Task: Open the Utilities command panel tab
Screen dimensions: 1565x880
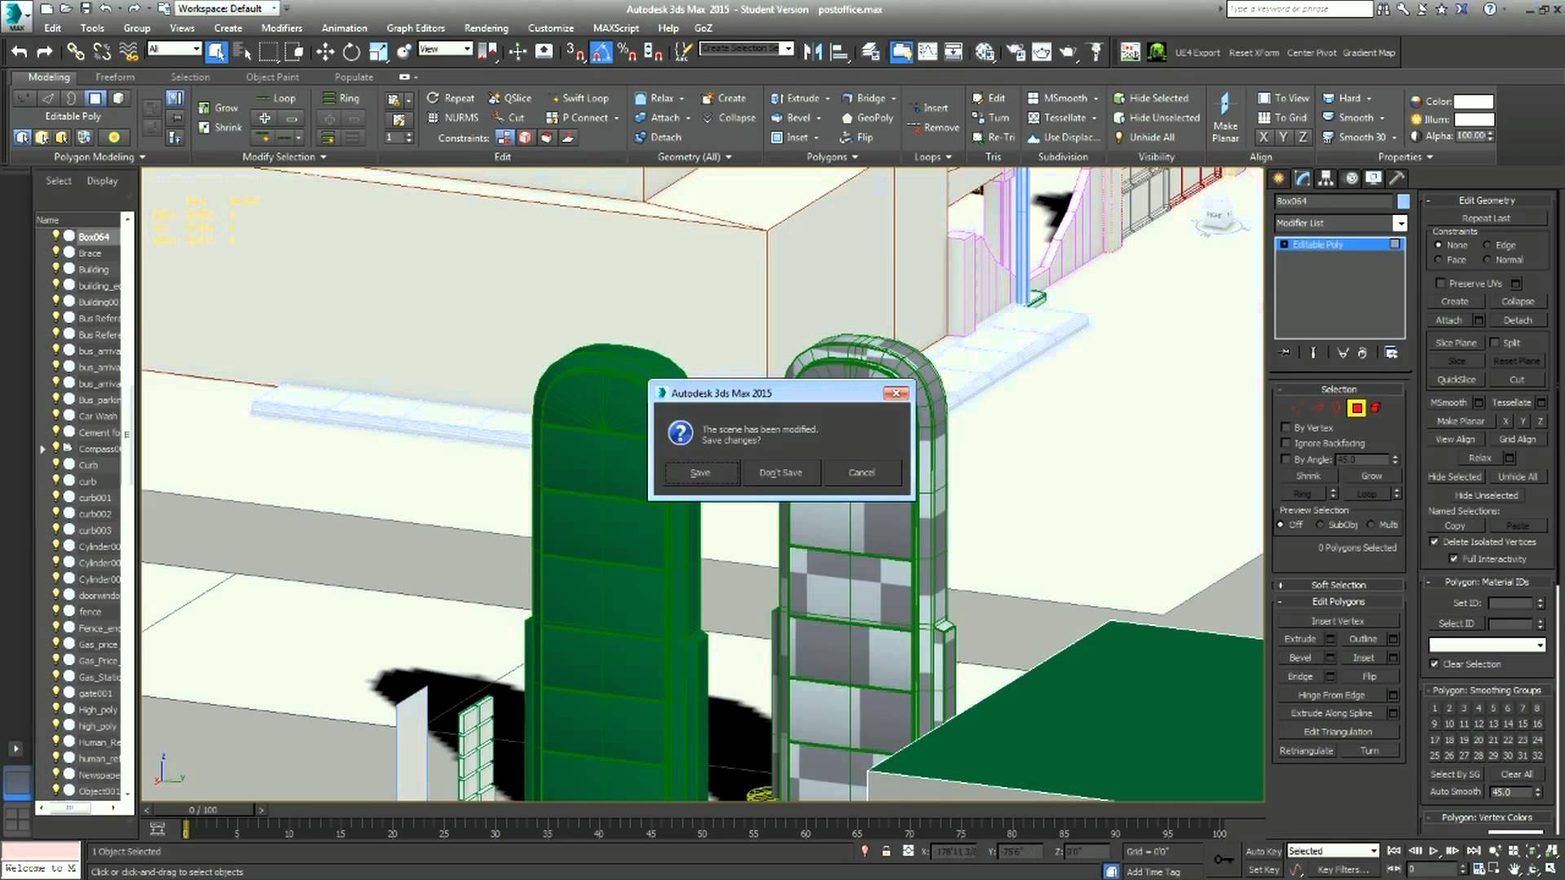Action: click(1397, 178)
